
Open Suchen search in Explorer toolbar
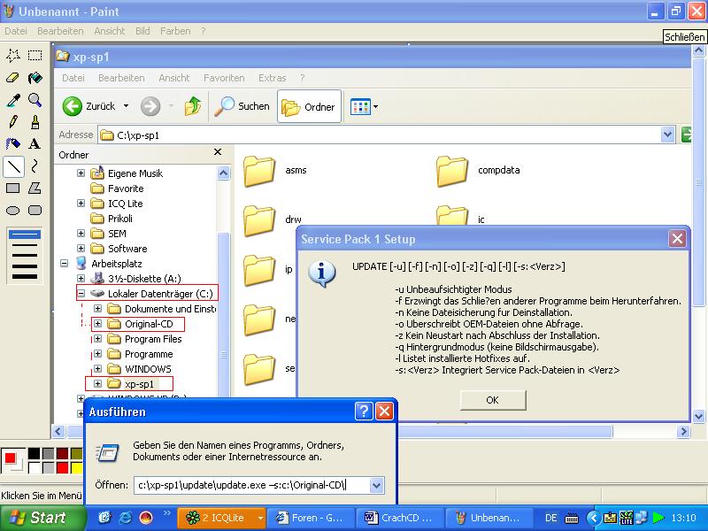[x=242, y=106]
